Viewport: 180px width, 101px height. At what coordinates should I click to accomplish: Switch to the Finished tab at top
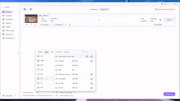(x=104, y=9)
